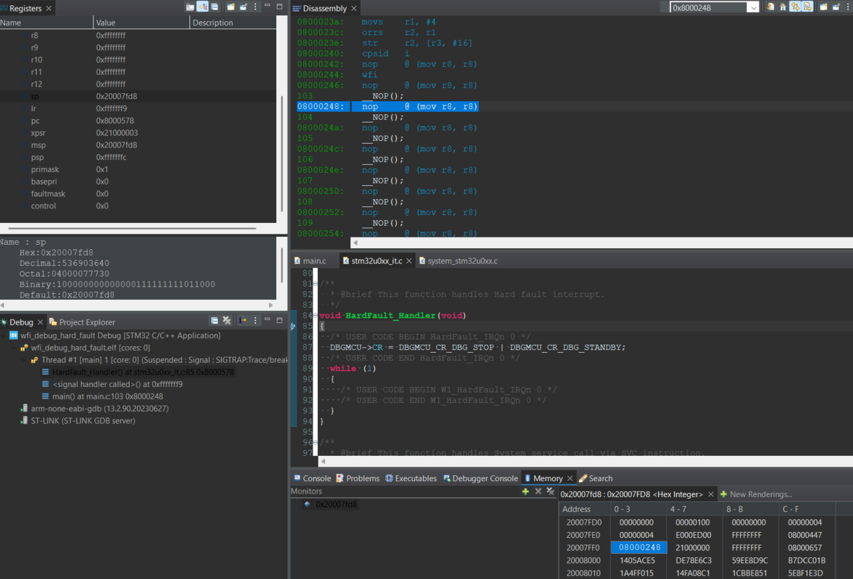Image resolution: width=853 pixels, height=579 pixels.
Task: Refresh the Disassembly view
Action: tap(772, 6)
